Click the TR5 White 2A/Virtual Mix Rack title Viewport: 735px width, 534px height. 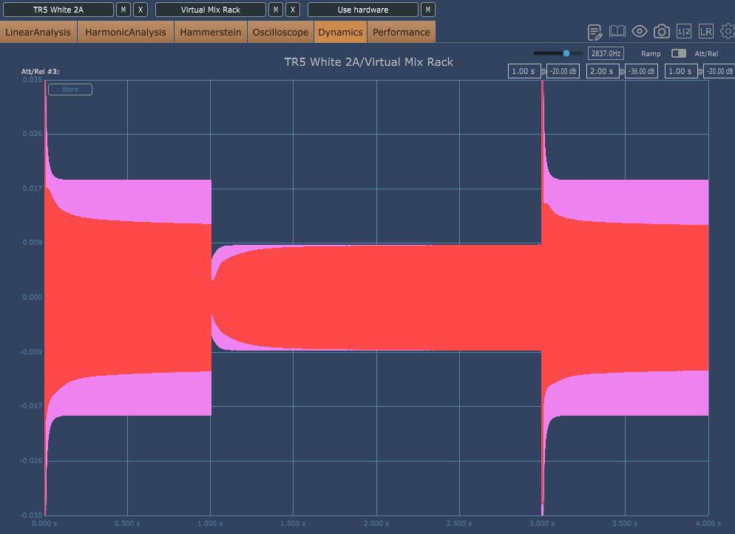tap(369, 62)
